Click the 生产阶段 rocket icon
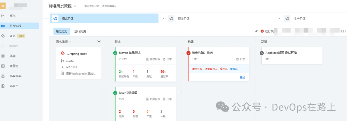Viewport: 347px width, 121px height. [x=287, y=19]
